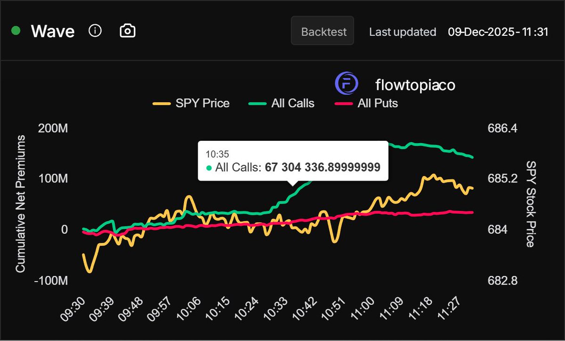Expand the Wave panel title menu
This screenshot has width=565, height=341.
point(52,31)
